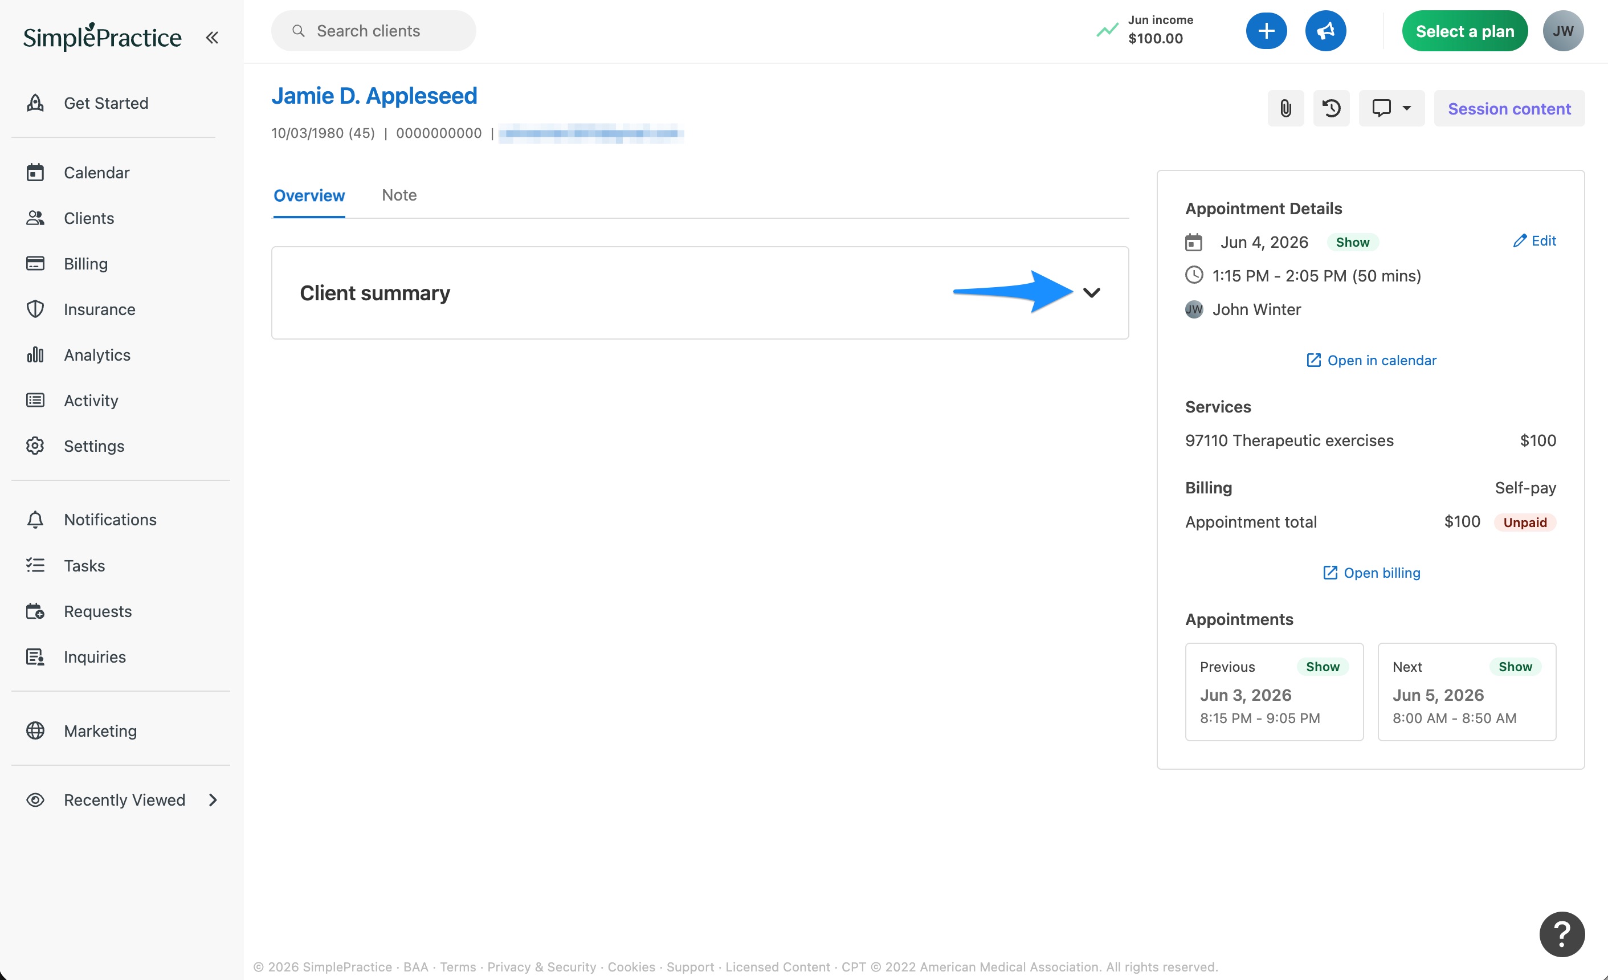
Task: Open the JW account avatar menu
Action: pyautogui.click(x=1563, y=31)
